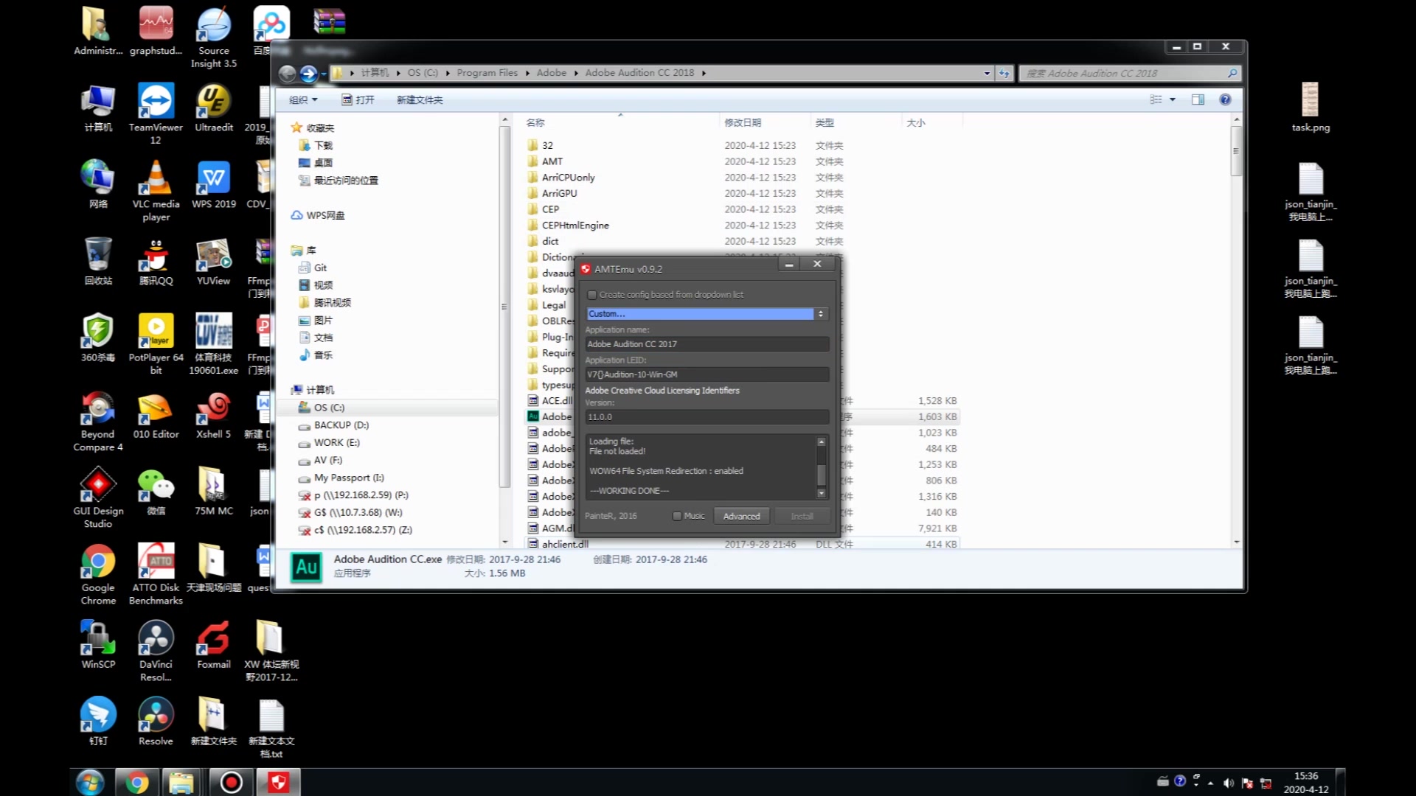Open the TeamViewer 12 desktop icon
Screen dimensions: 1416x796
(156, 113)
